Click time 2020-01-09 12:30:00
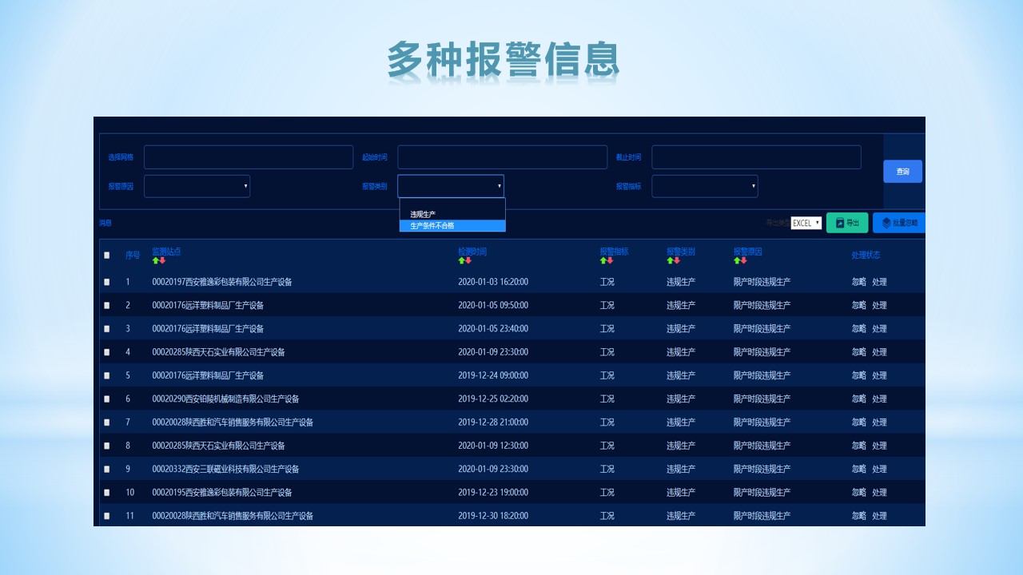This screenshot has height=575, width=1023. (493, 446)
